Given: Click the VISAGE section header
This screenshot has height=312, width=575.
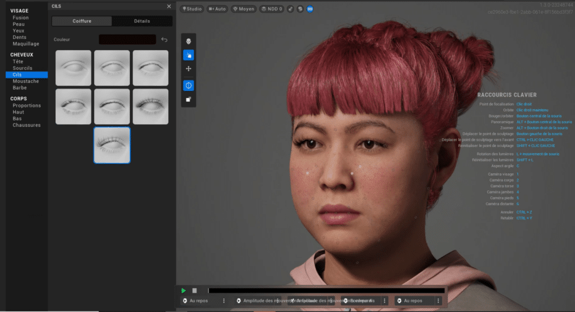Looking at the screenshot, I should (19, 11).
